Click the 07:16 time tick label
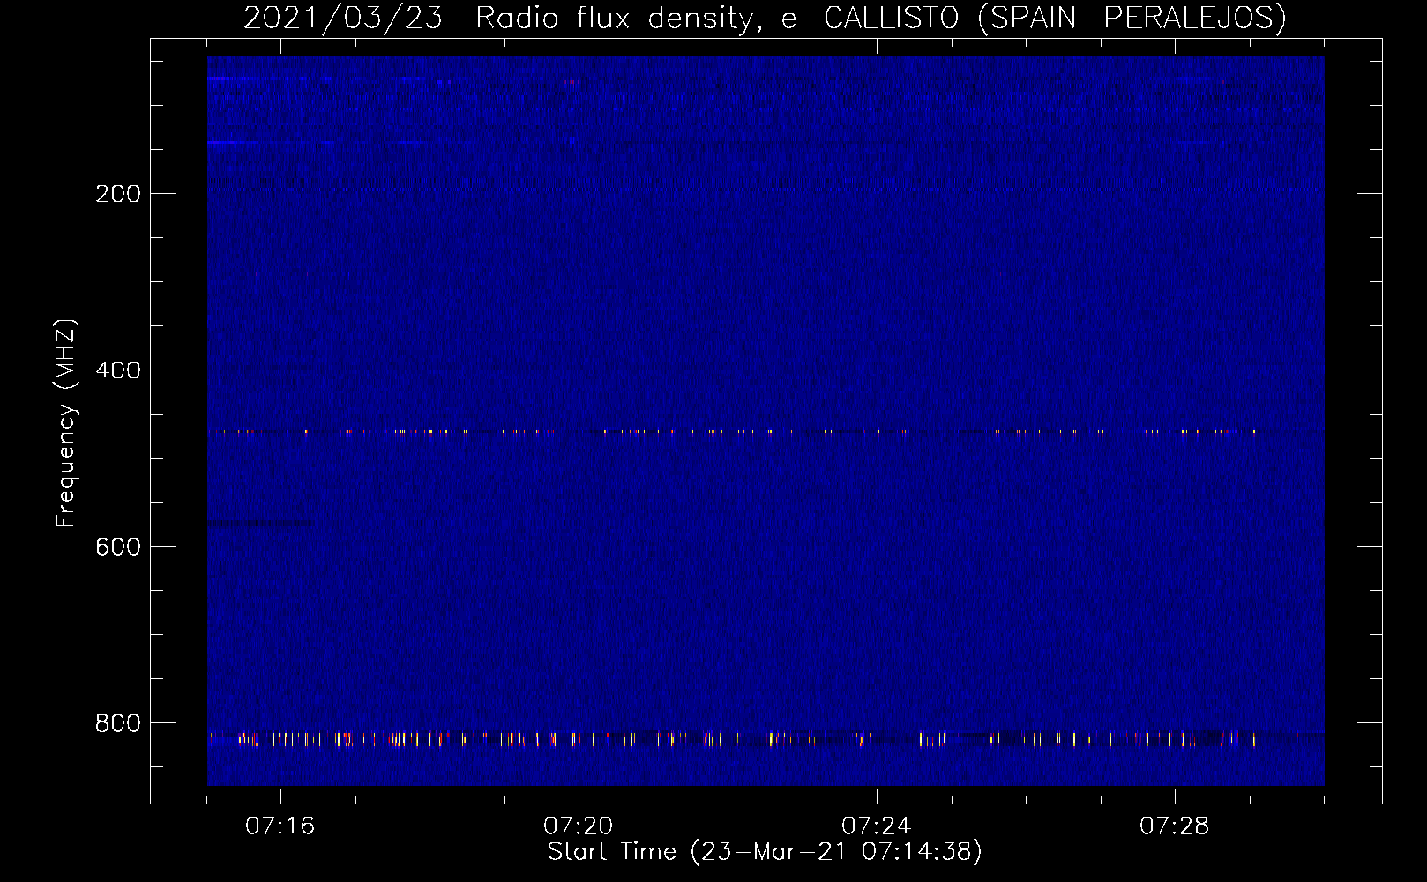 [x=280, y=826]
